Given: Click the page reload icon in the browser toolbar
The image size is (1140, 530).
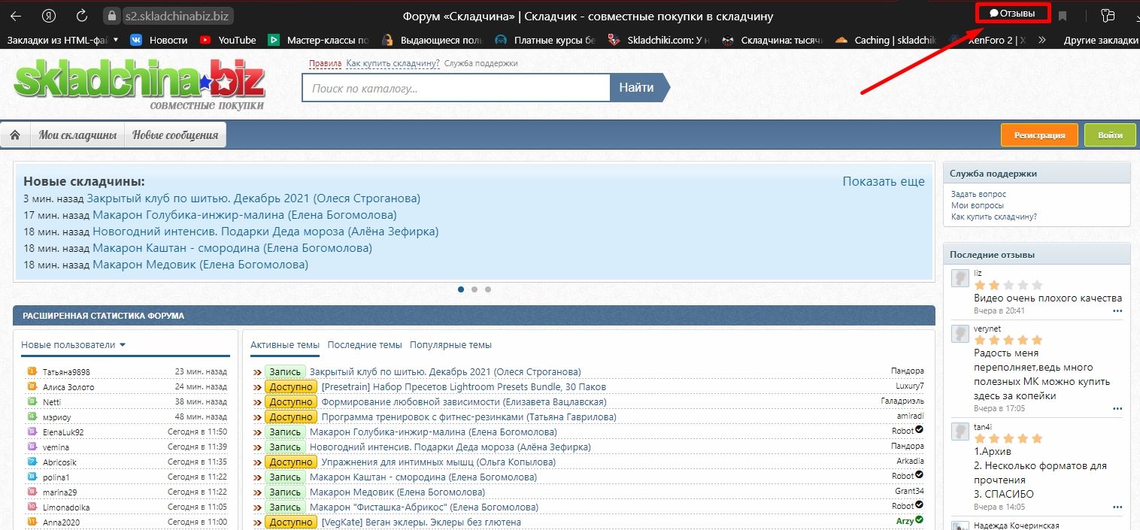Looking at the screenshot, I should click(81, 14).
